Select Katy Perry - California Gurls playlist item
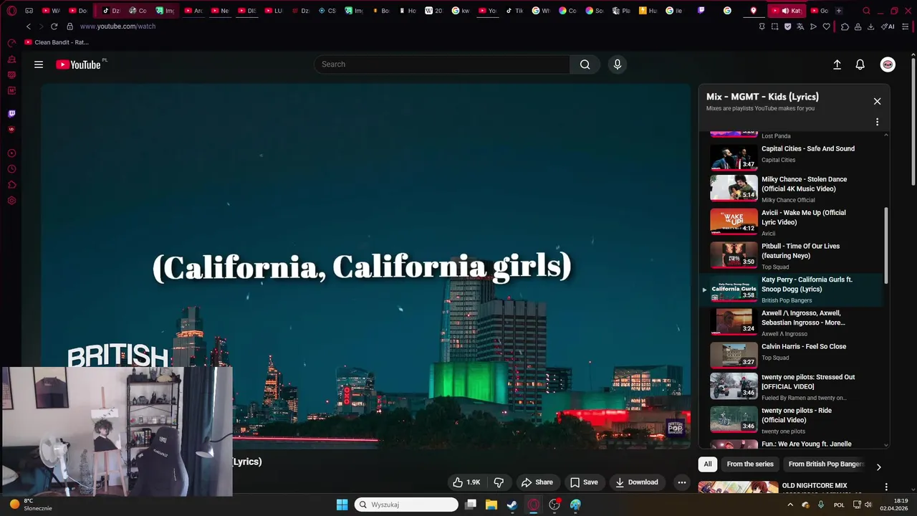 coord(792,290)
